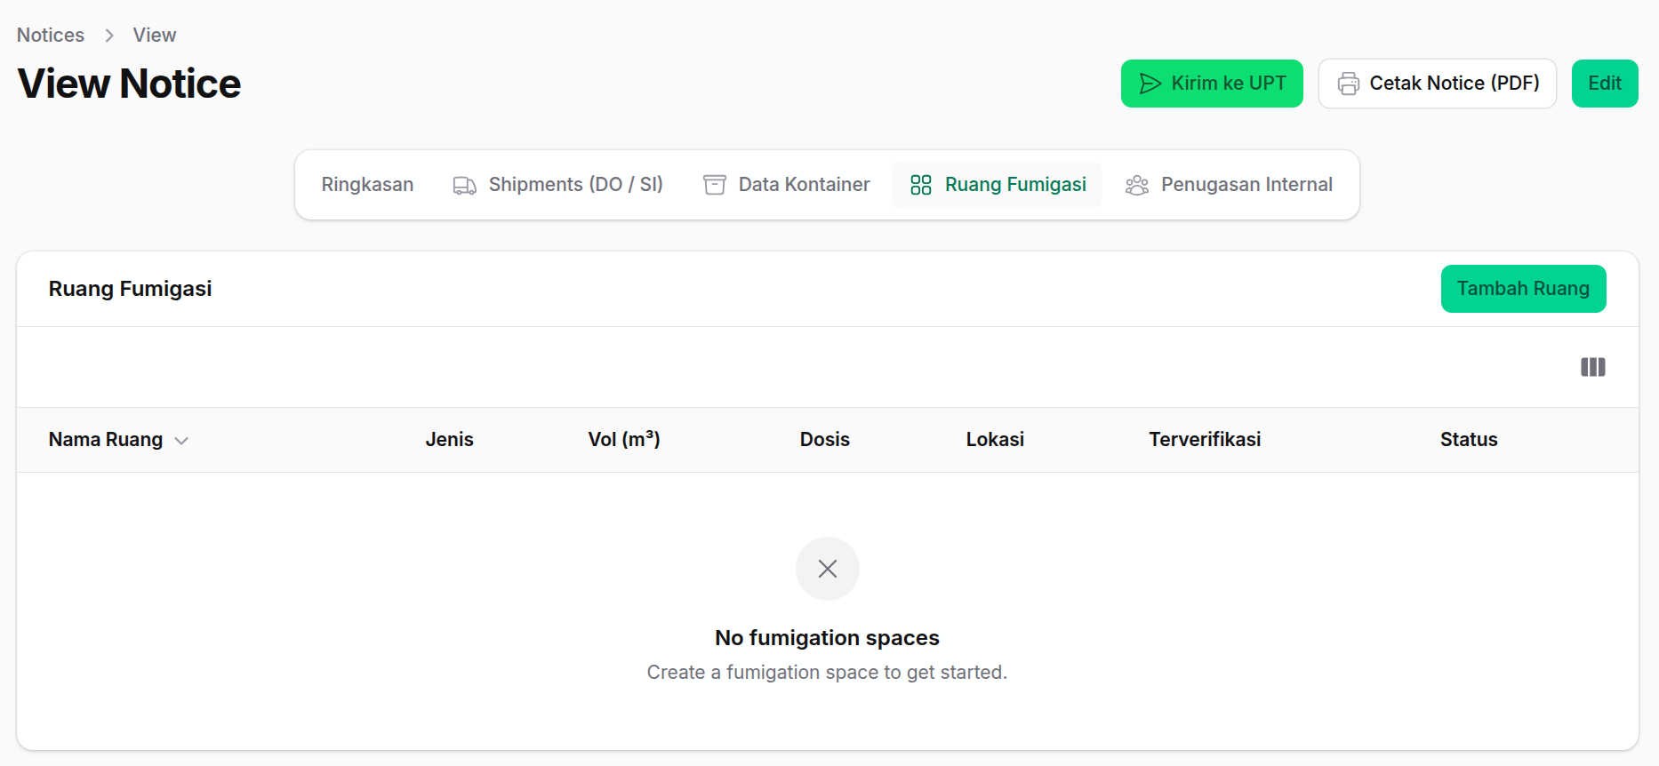Click the View breadcrumb item
Viewport: 1659px width, 766px height.
coord(155,36)
